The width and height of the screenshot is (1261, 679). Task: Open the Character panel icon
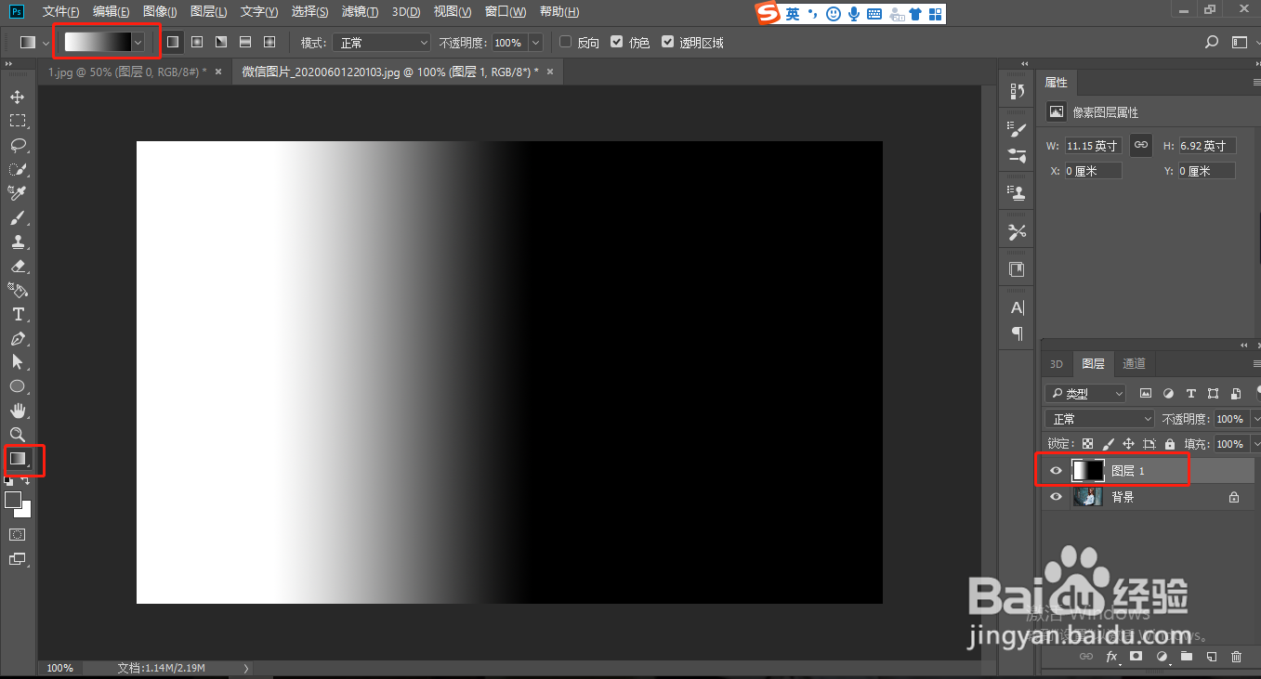click(x=1018, y=307)
